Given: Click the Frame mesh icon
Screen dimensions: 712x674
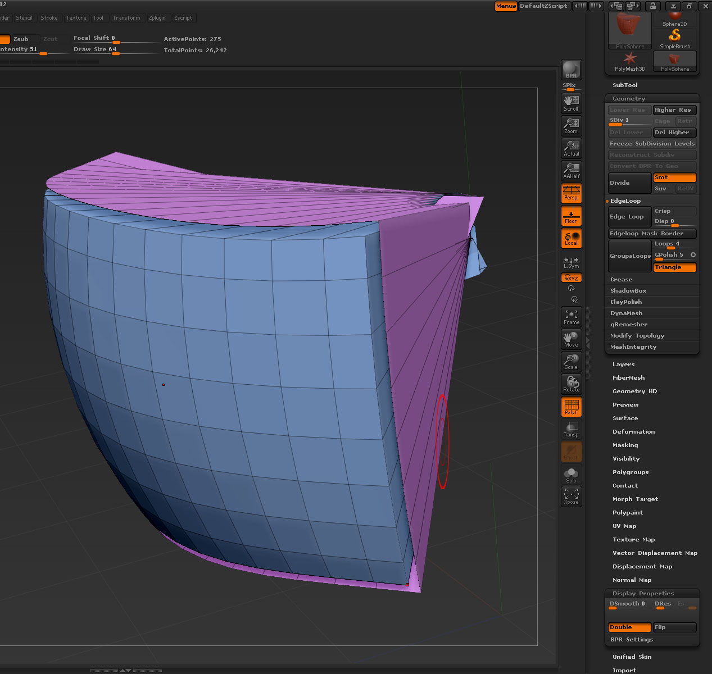Looking at the screenshot, I should pyautogui.click(x=571, y=317).
